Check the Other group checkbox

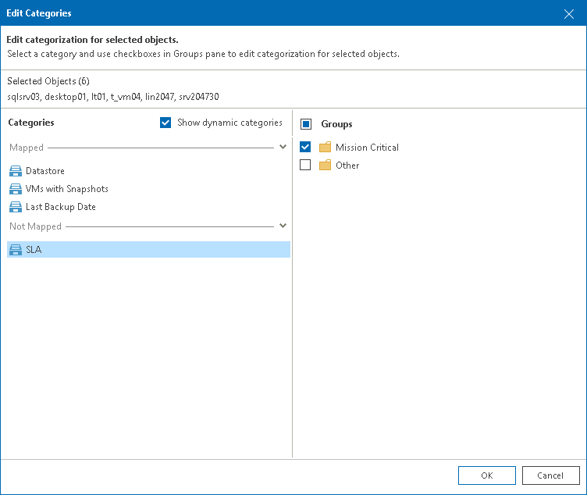(305, 165)
